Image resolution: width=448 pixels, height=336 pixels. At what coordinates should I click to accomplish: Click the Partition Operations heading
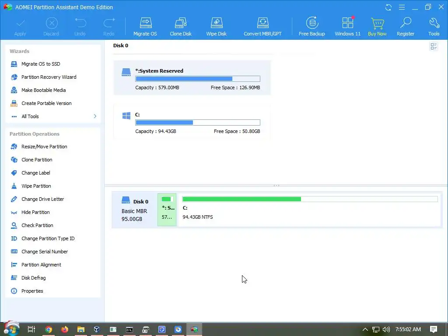pos(35,134)
